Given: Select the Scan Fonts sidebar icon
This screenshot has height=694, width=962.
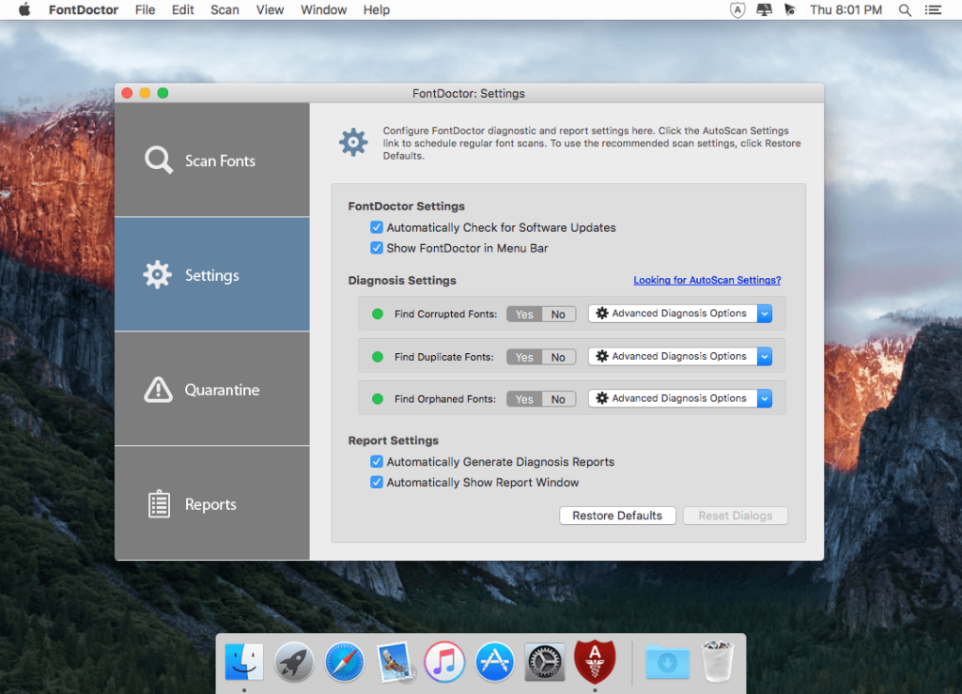Looking at the screenshot, I should [158, 160].
